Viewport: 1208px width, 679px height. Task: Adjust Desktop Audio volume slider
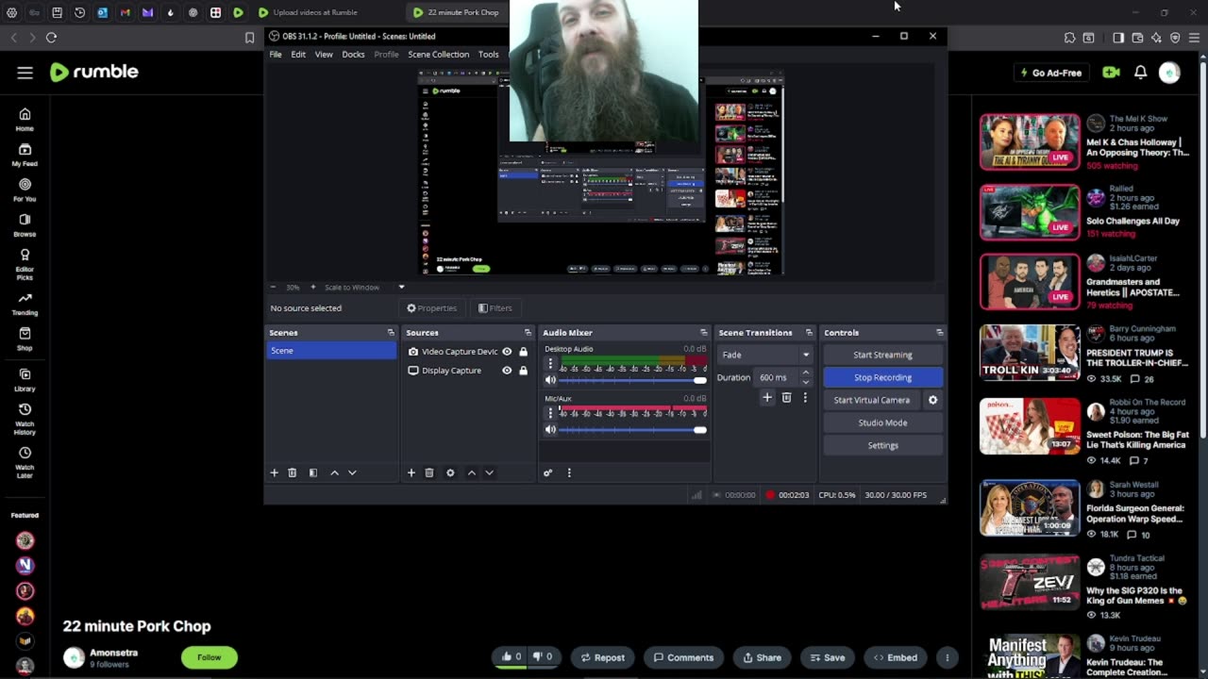632,380
